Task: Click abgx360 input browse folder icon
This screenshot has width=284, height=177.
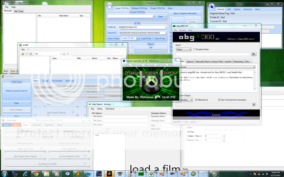Action: [254, 54]
